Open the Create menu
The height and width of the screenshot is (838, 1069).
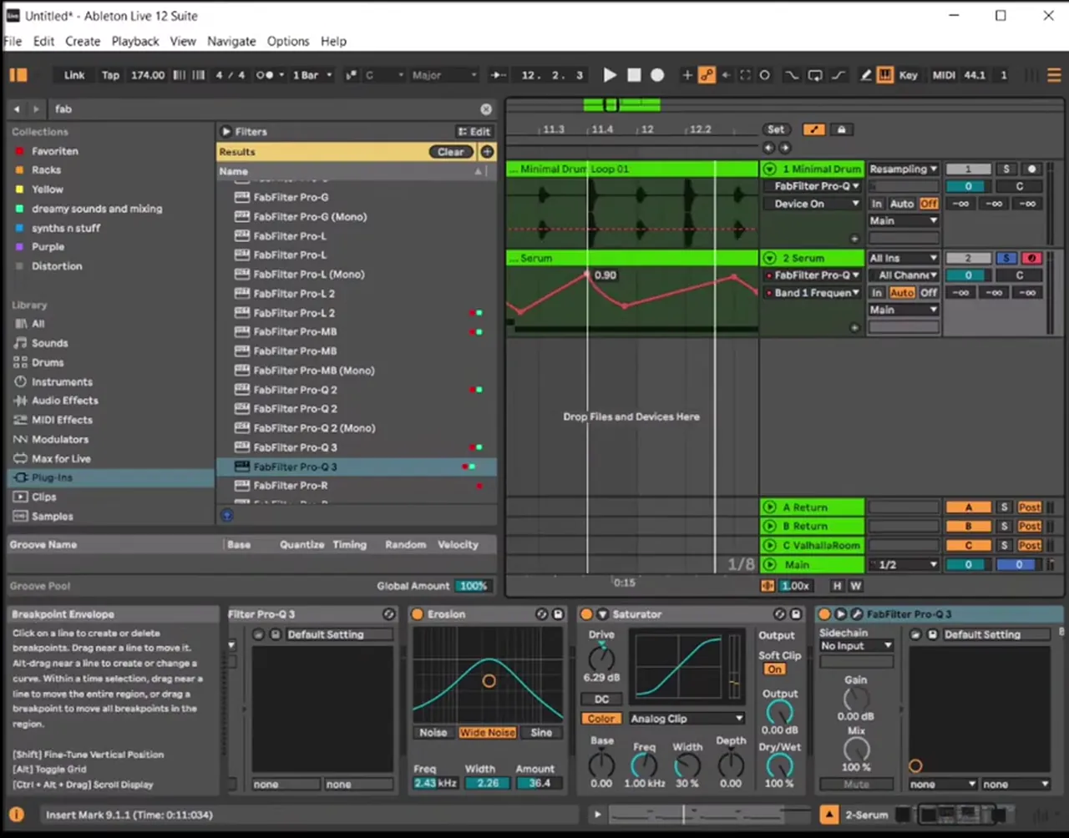[x=83, y=41]
